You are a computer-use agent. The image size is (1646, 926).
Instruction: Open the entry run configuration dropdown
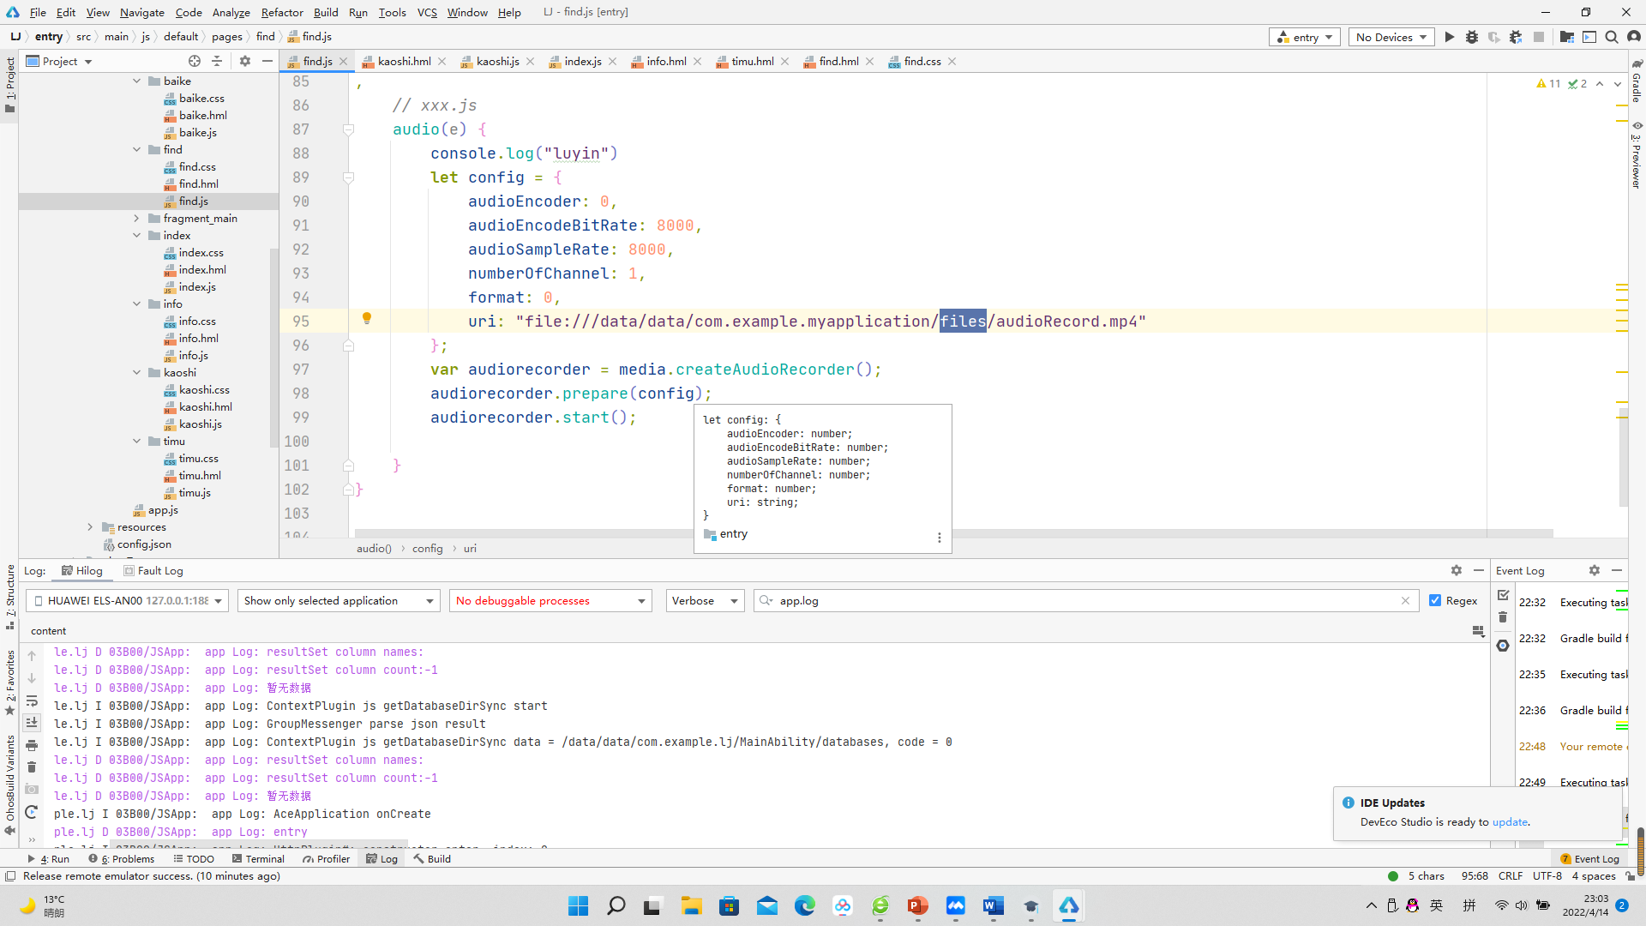1304,37
